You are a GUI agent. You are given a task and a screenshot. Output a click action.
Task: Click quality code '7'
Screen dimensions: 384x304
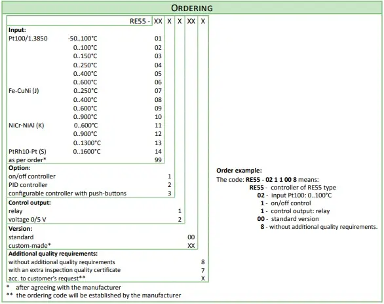coord(202,270)
